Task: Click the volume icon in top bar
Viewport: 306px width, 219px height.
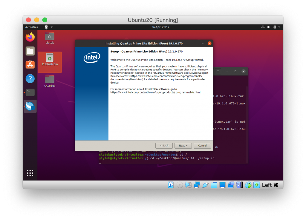Action: (x=269, y=27)
